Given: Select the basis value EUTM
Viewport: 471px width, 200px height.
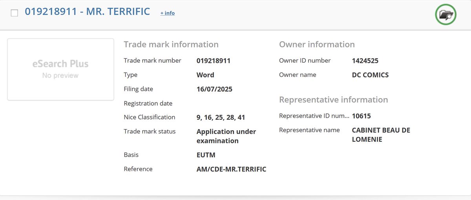Looking at the screenshot, I should [x=206, y=155].
